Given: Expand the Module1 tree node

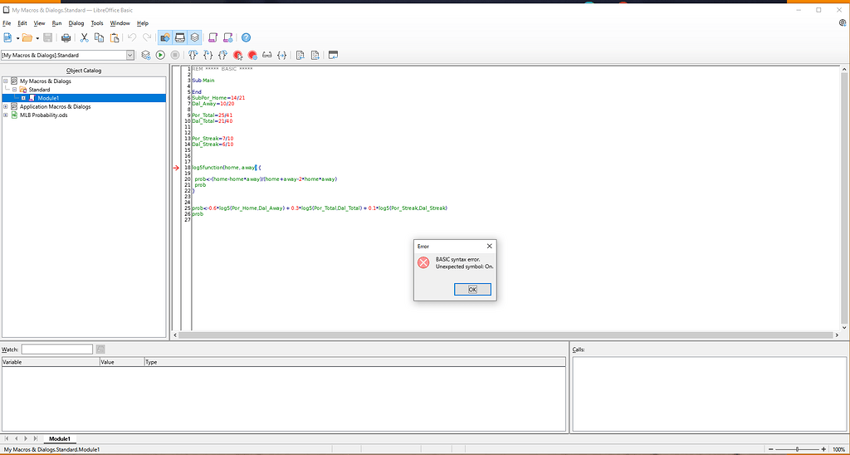Looking at the screenshot, I should (23, 98).
